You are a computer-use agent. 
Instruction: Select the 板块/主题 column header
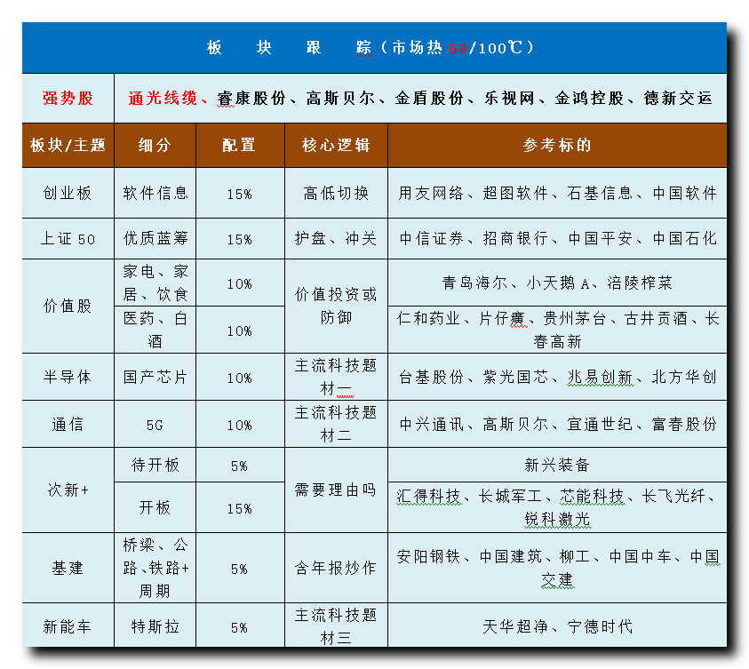tap(68, 145)
